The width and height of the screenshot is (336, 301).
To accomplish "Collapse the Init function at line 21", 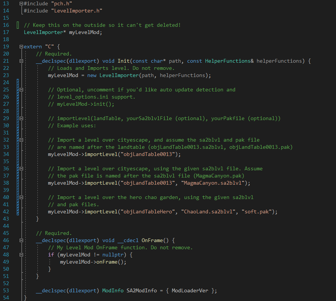I will (21, 61).
